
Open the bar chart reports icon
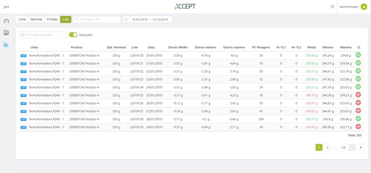point(6,45)
